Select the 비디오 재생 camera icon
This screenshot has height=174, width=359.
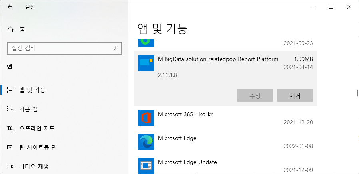[10, 166]
